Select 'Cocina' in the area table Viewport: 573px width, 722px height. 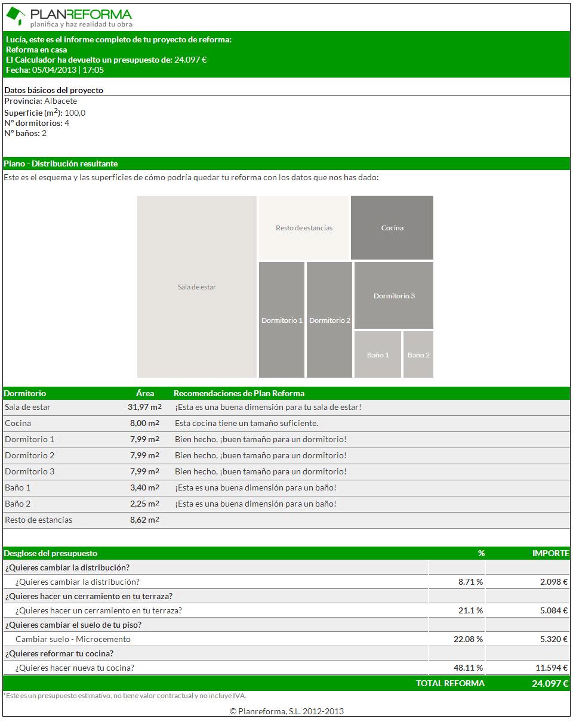(x=18, y=423)
